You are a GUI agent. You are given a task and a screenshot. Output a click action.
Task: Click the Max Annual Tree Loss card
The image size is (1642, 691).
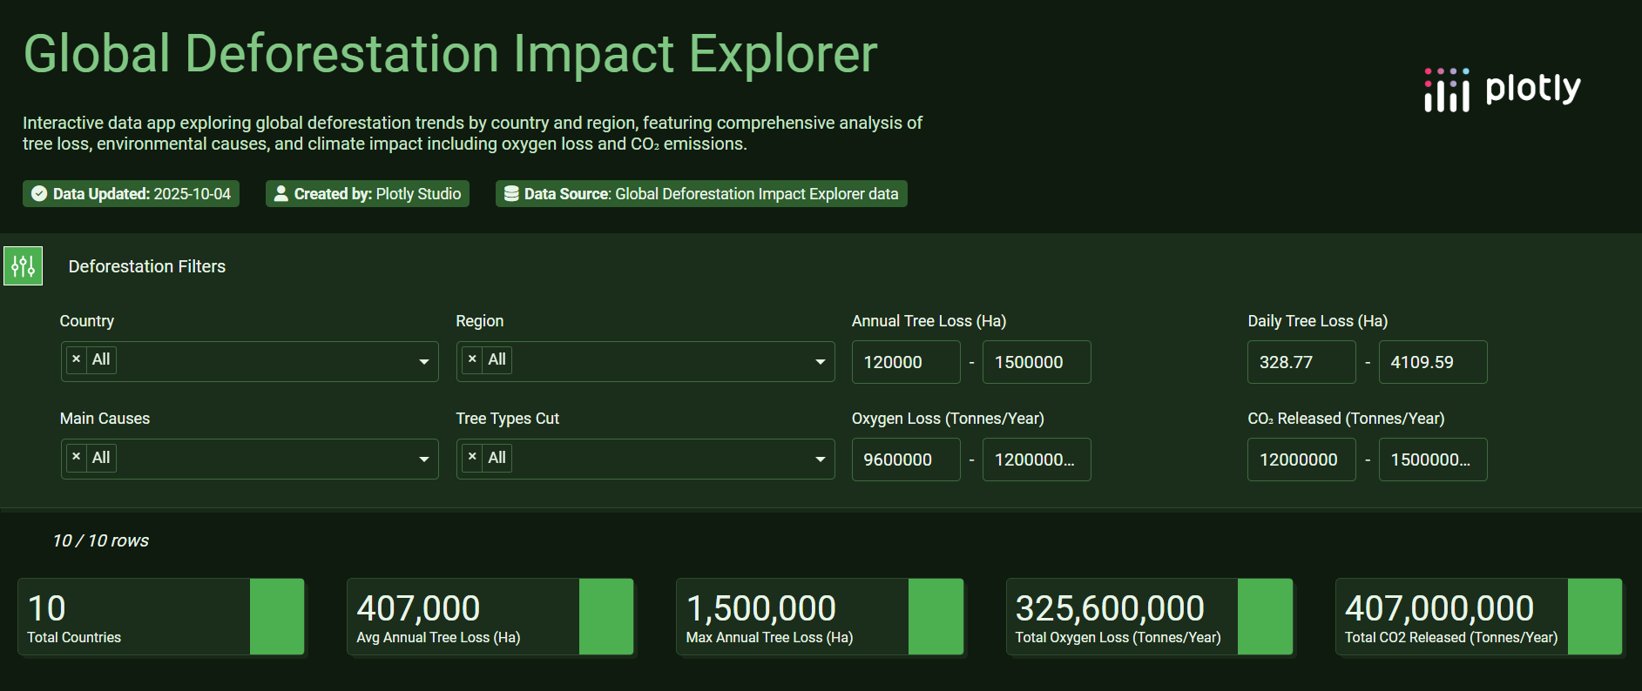(820, 617)
